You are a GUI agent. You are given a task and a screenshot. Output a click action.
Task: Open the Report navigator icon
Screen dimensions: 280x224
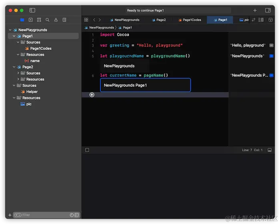64,20
